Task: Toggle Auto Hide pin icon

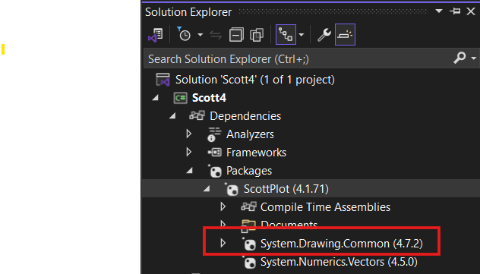Action: click(x=455, y=11)
